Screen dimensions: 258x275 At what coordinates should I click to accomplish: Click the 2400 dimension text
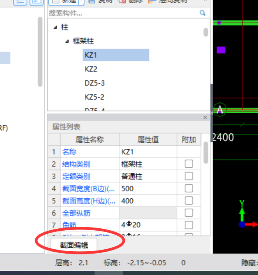223,137
